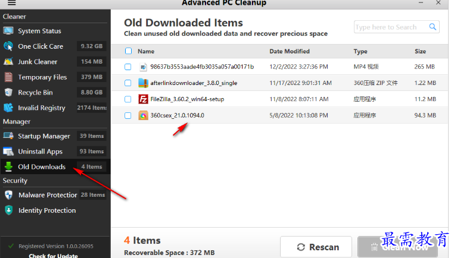Screen dimensions: 454x258
Task: Click the Check for Update link
Action: point(53,256)
